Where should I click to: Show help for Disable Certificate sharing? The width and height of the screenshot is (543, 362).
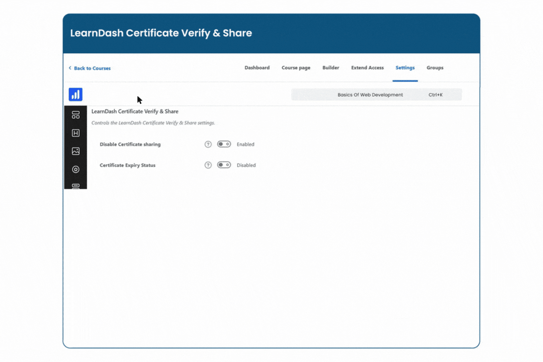(x=208, y=144)
